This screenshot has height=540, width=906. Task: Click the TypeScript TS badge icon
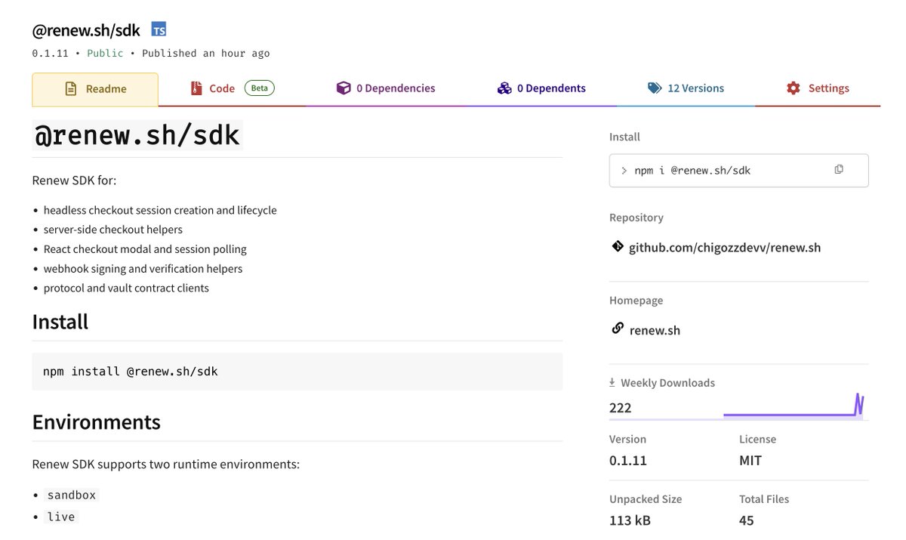159,29
